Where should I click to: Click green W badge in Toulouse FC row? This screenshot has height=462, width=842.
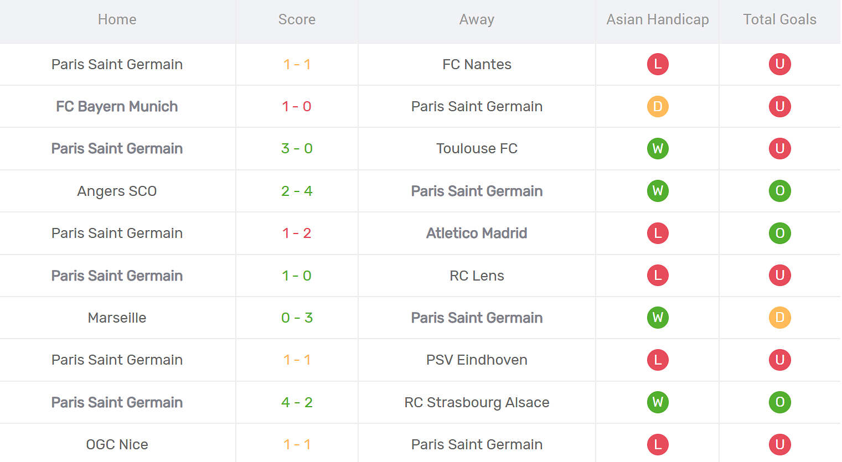pyautogui.click(x=658, y=148)
